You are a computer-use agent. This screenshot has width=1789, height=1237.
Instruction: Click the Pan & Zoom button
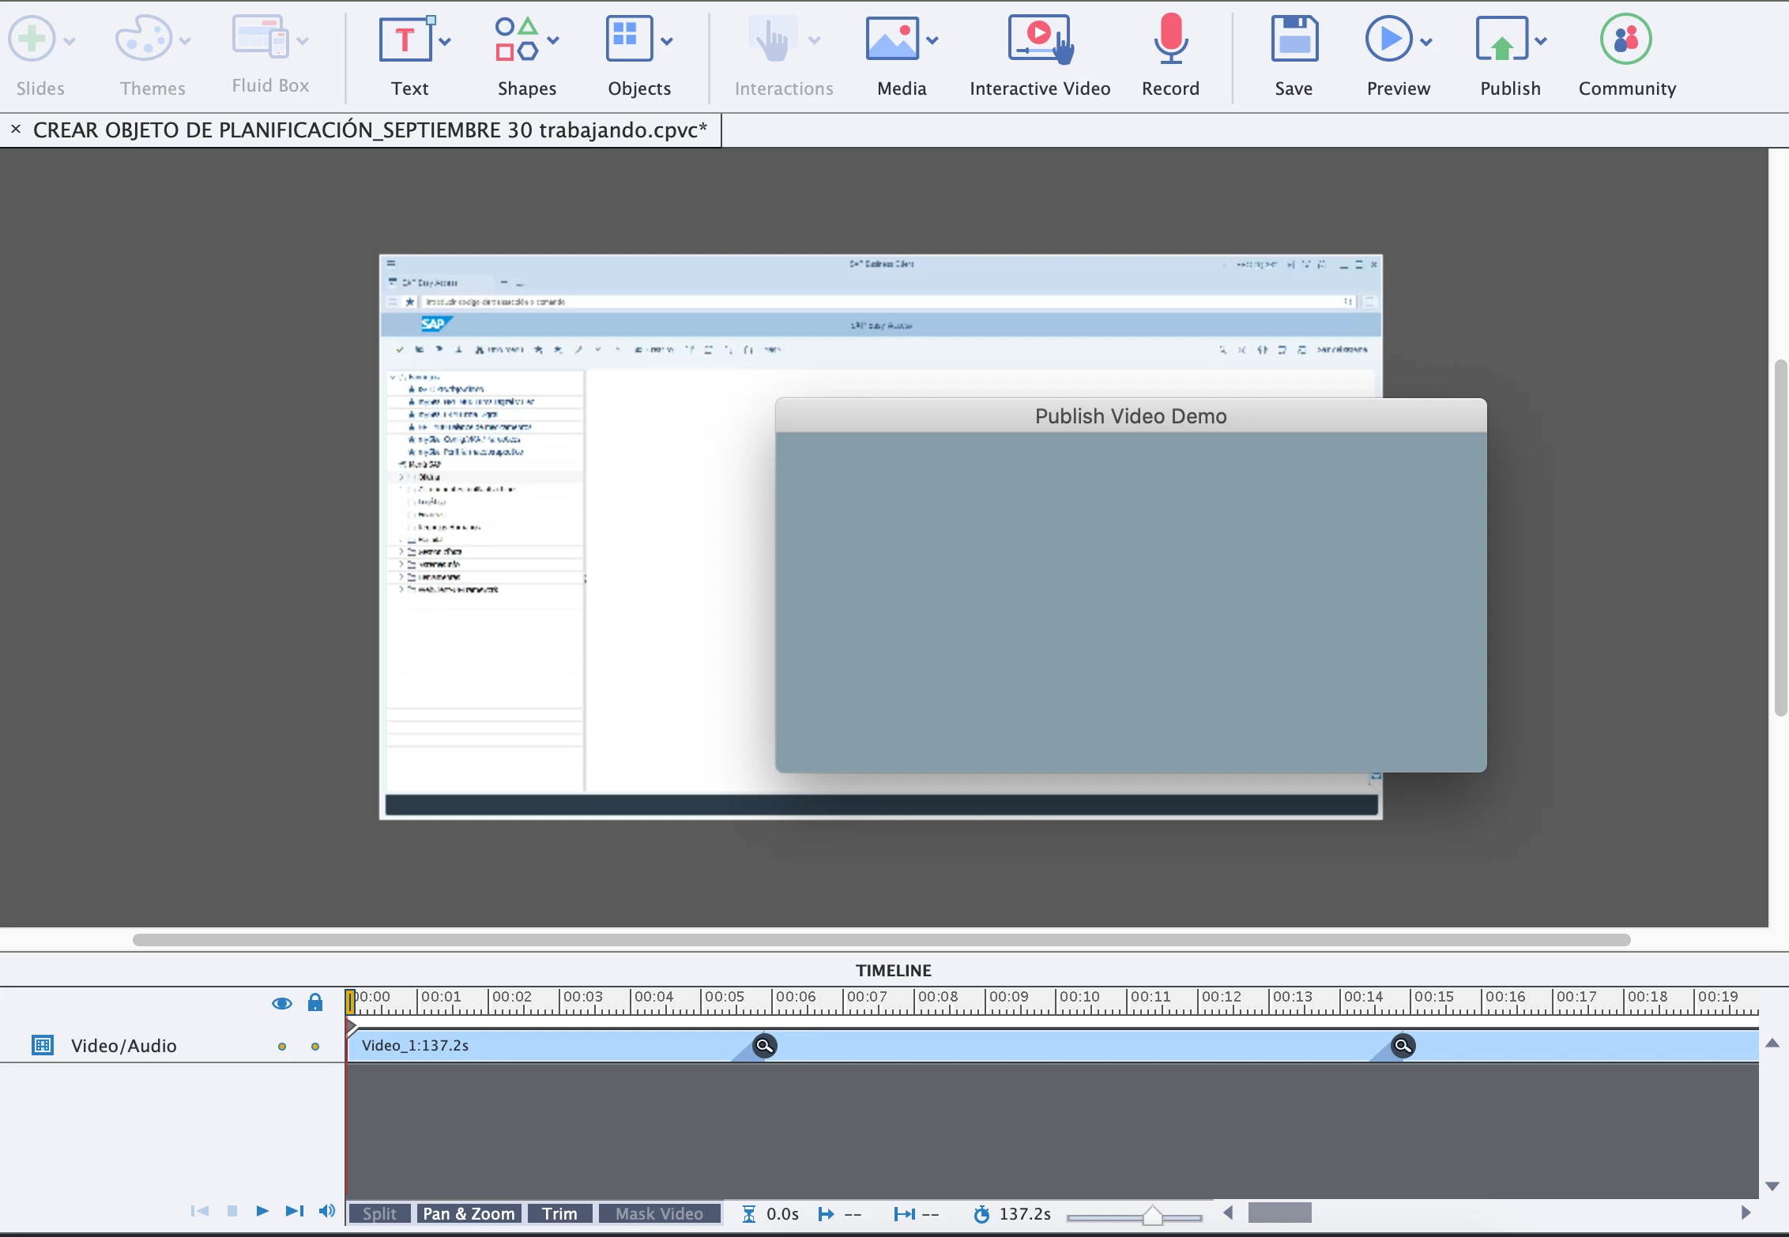point(469,1214)
